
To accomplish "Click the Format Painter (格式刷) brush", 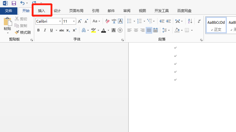I will [23, 33].
